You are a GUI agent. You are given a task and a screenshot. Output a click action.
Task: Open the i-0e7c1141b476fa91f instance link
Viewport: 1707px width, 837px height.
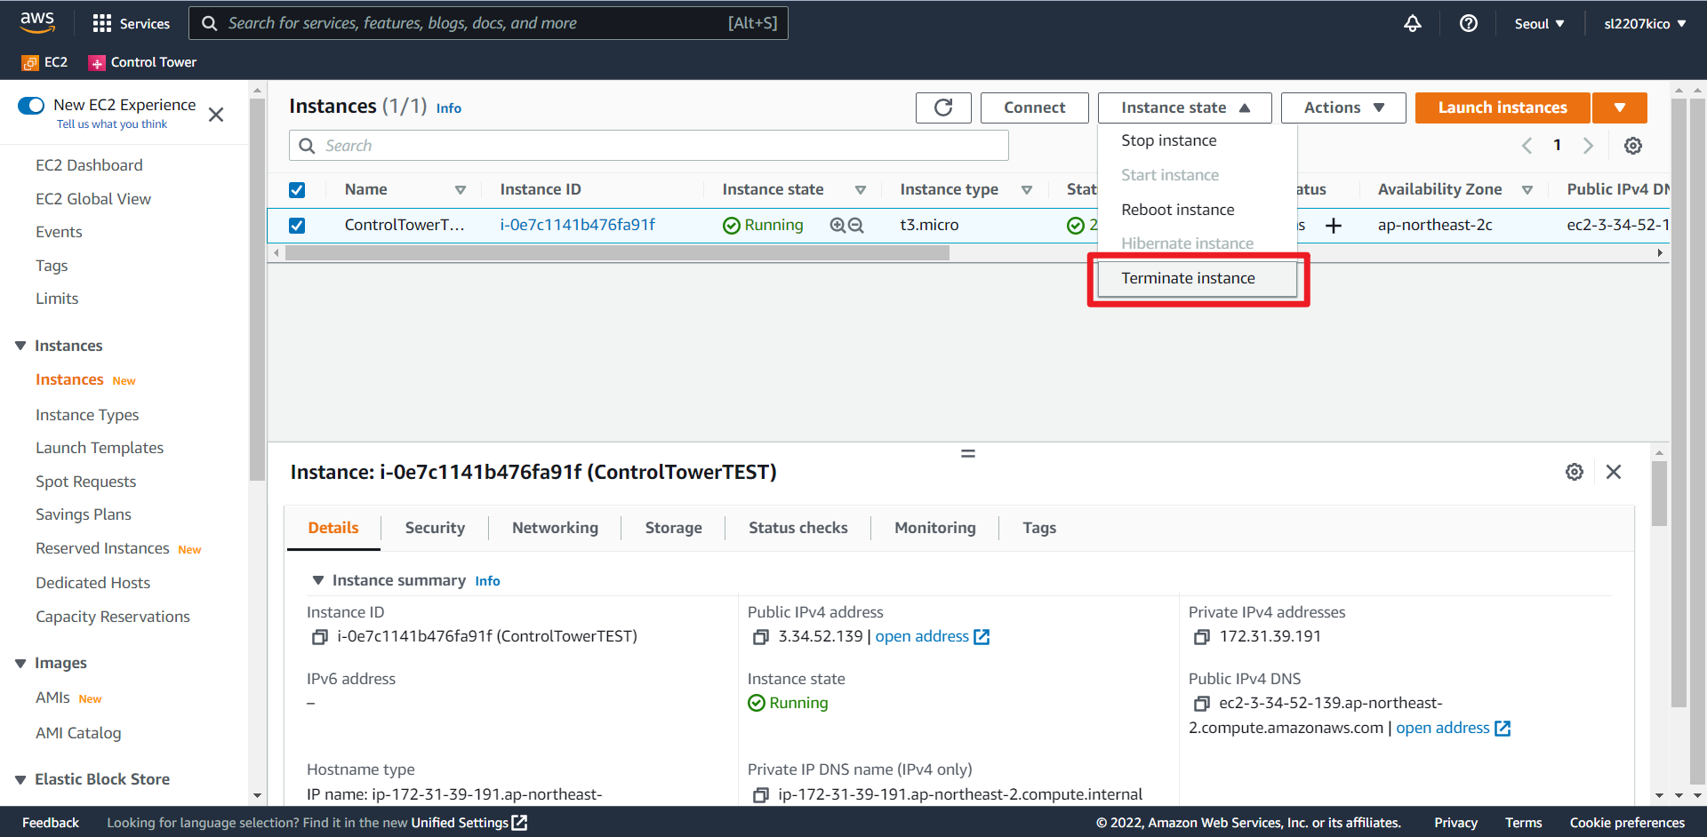coord(578,225)
